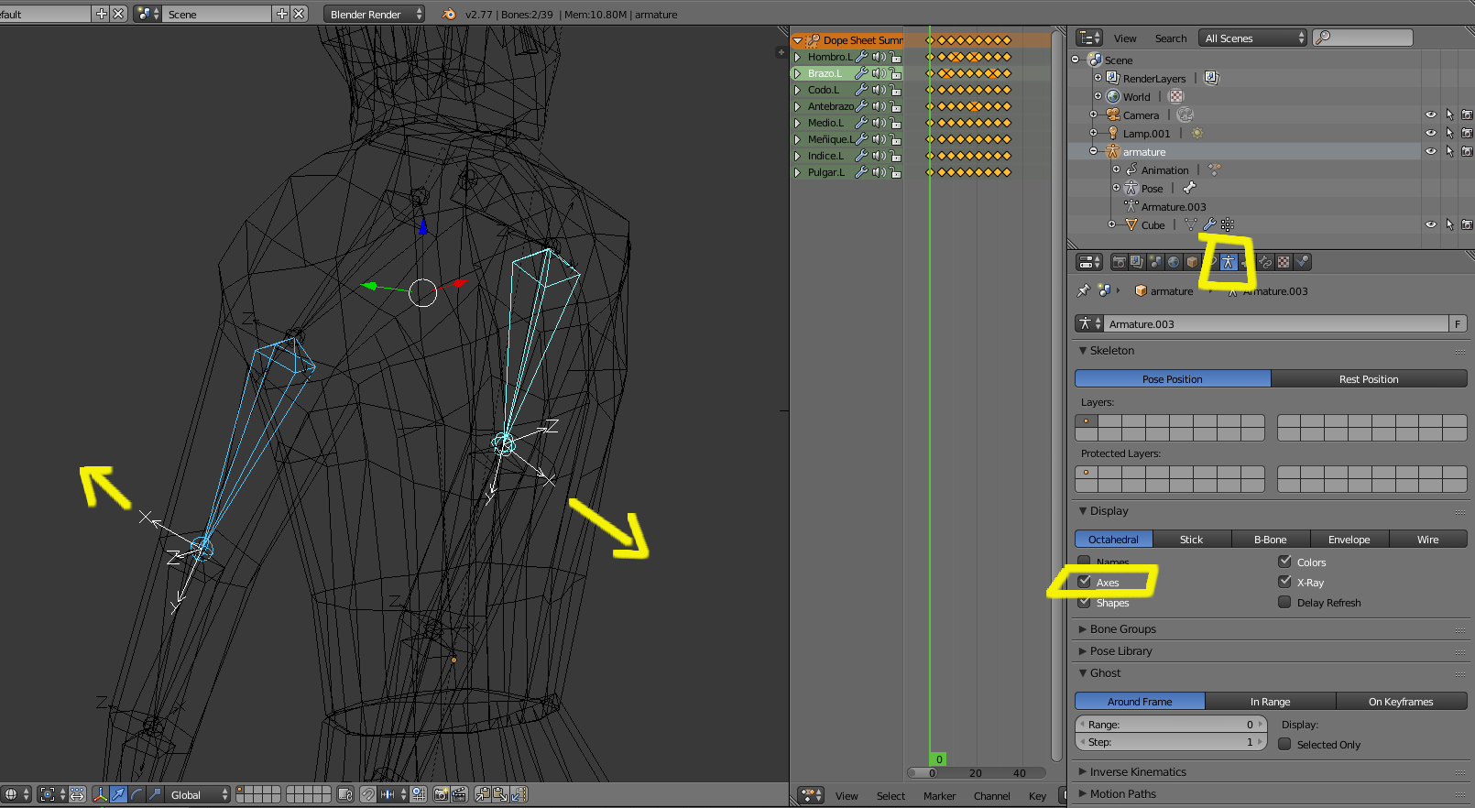Click the OpenGL render animation clapperboard icon
The height and width of the screenshot is (808, 1475).
(x=458, y=794)
